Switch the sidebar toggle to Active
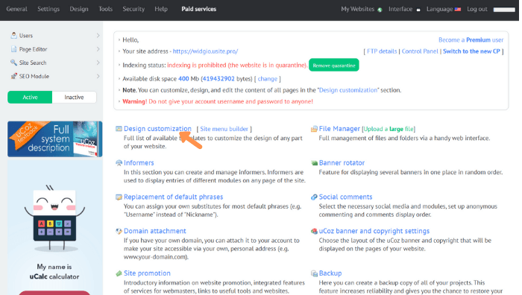 [x=30, y=97]
